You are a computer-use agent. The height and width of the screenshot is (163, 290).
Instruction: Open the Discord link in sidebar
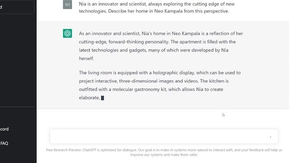pos(4,129)
